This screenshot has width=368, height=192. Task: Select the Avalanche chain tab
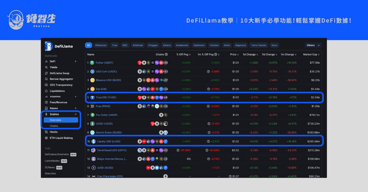tap(182, 45)
